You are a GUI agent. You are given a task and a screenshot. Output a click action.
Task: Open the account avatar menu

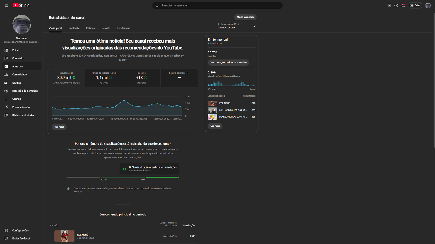pyautogui.click(x=428, y=5)
